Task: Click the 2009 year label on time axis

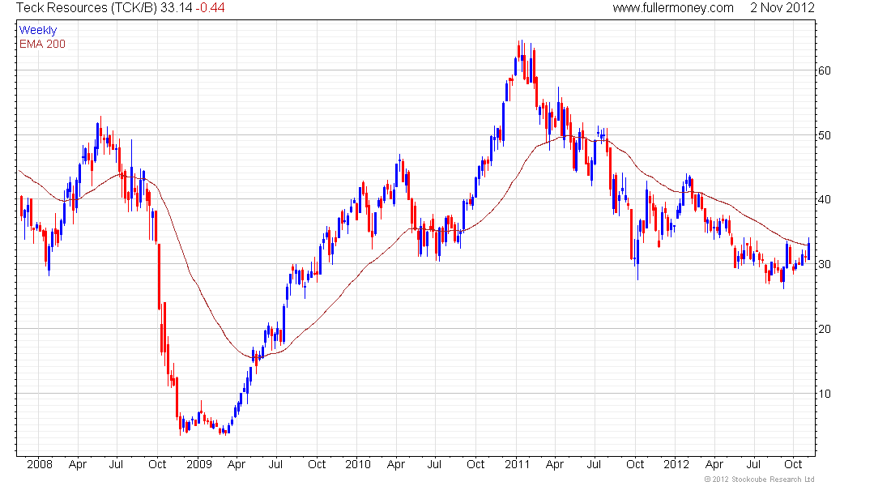Action: 199,464
